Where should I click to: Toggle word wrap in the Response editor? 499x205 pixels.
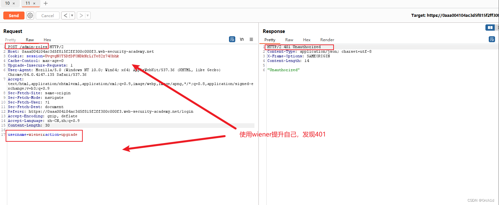[492, 39]
